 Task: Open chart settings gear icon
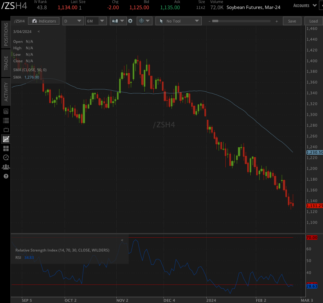pyautogui.click(x=130, y=21)
